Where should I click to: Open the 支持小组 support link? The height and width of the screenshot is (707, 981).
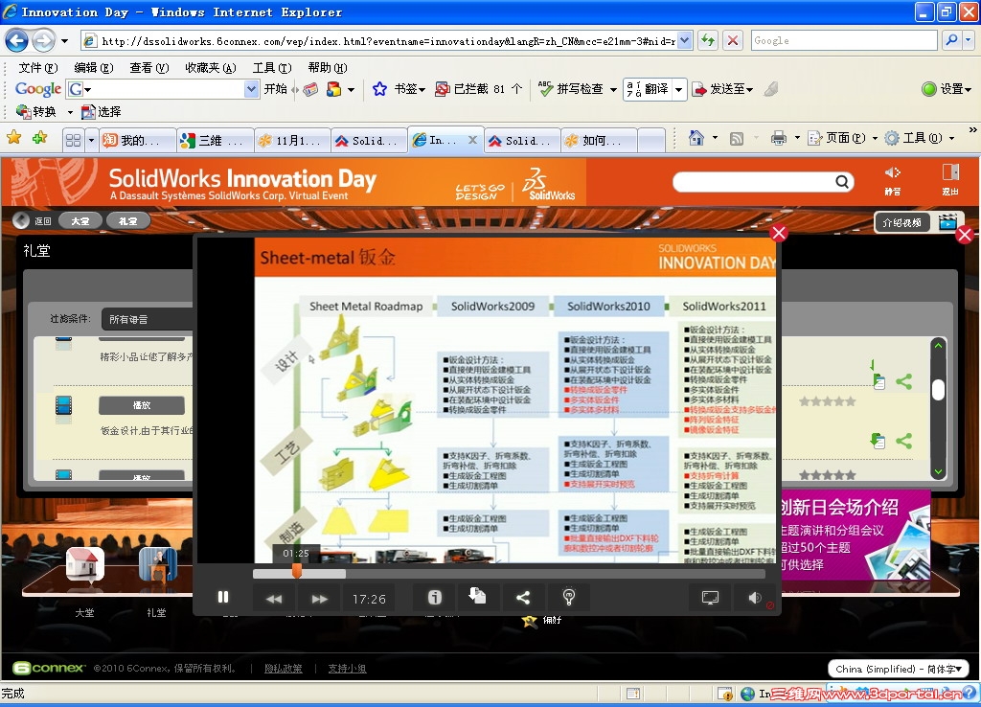[x=347, y=669]
